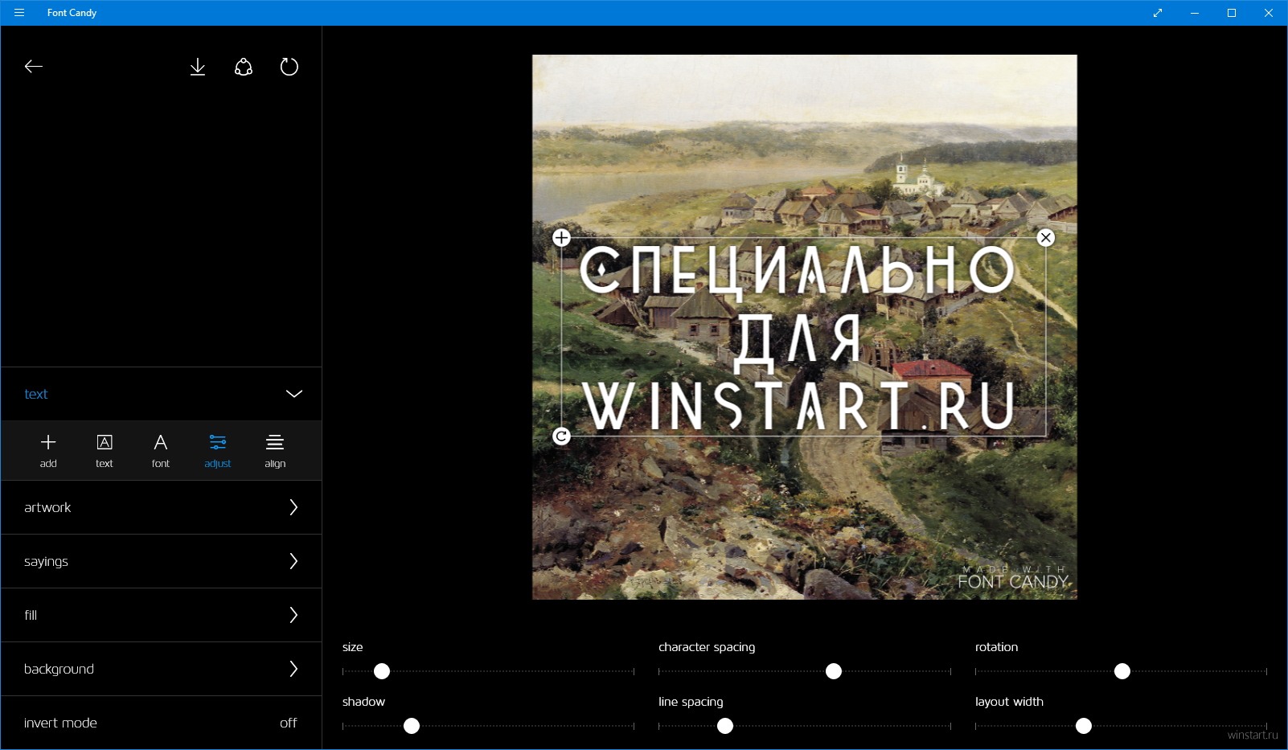Screen dimensions: 1288x750
Task: Click the reset circular arrow icon
Action: point(289,67)
